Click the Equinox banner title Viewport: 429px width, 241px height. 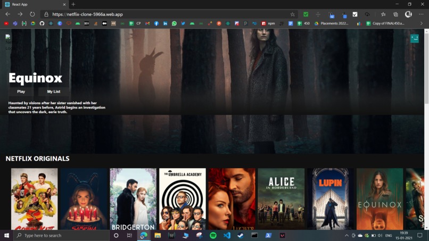[x=35, y=78]
